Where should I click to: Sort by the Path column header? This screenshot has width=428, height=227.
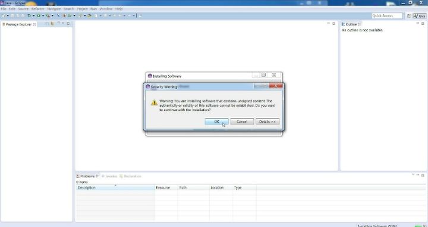click(x=194, y=187)
